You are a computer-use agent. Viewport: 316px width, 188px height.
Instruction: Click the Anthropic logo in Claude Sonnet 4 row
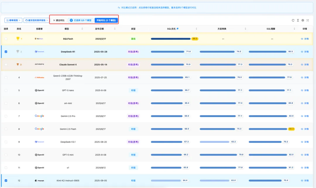(x=39, y=64)
